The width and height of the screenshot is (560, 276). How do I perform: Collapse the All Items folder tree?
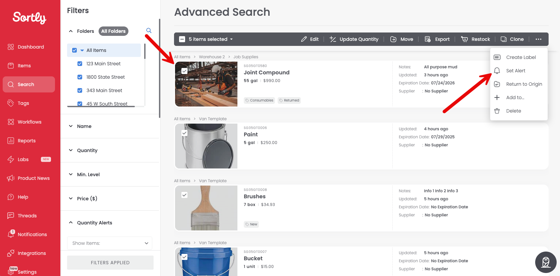(x=82, y=50)
